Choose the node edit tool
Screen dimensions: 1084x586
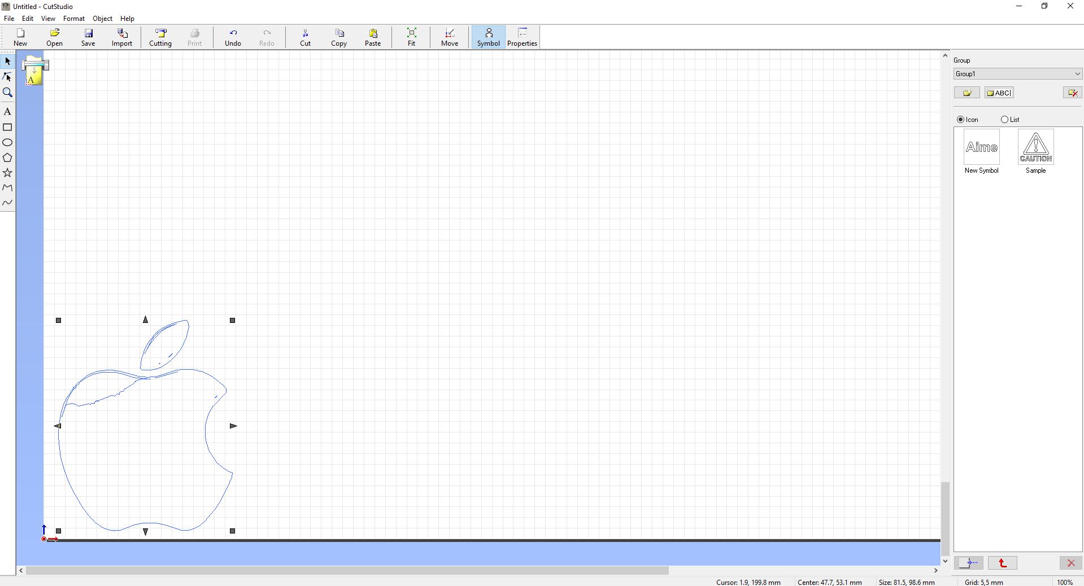(7, 77)
